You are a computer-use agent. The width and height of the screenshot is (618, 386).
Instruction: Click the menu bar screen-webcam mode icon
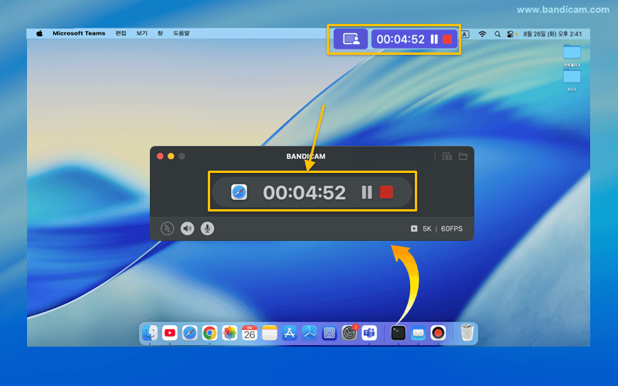point(351,39)
